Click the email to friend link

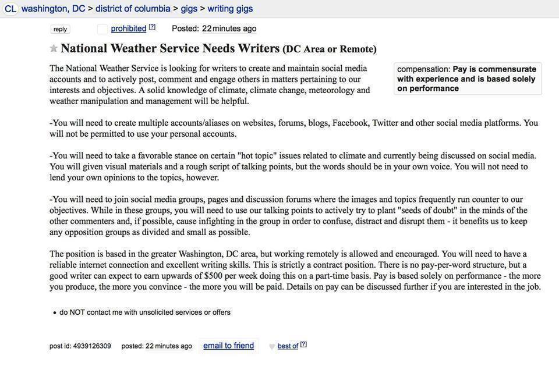228,346
